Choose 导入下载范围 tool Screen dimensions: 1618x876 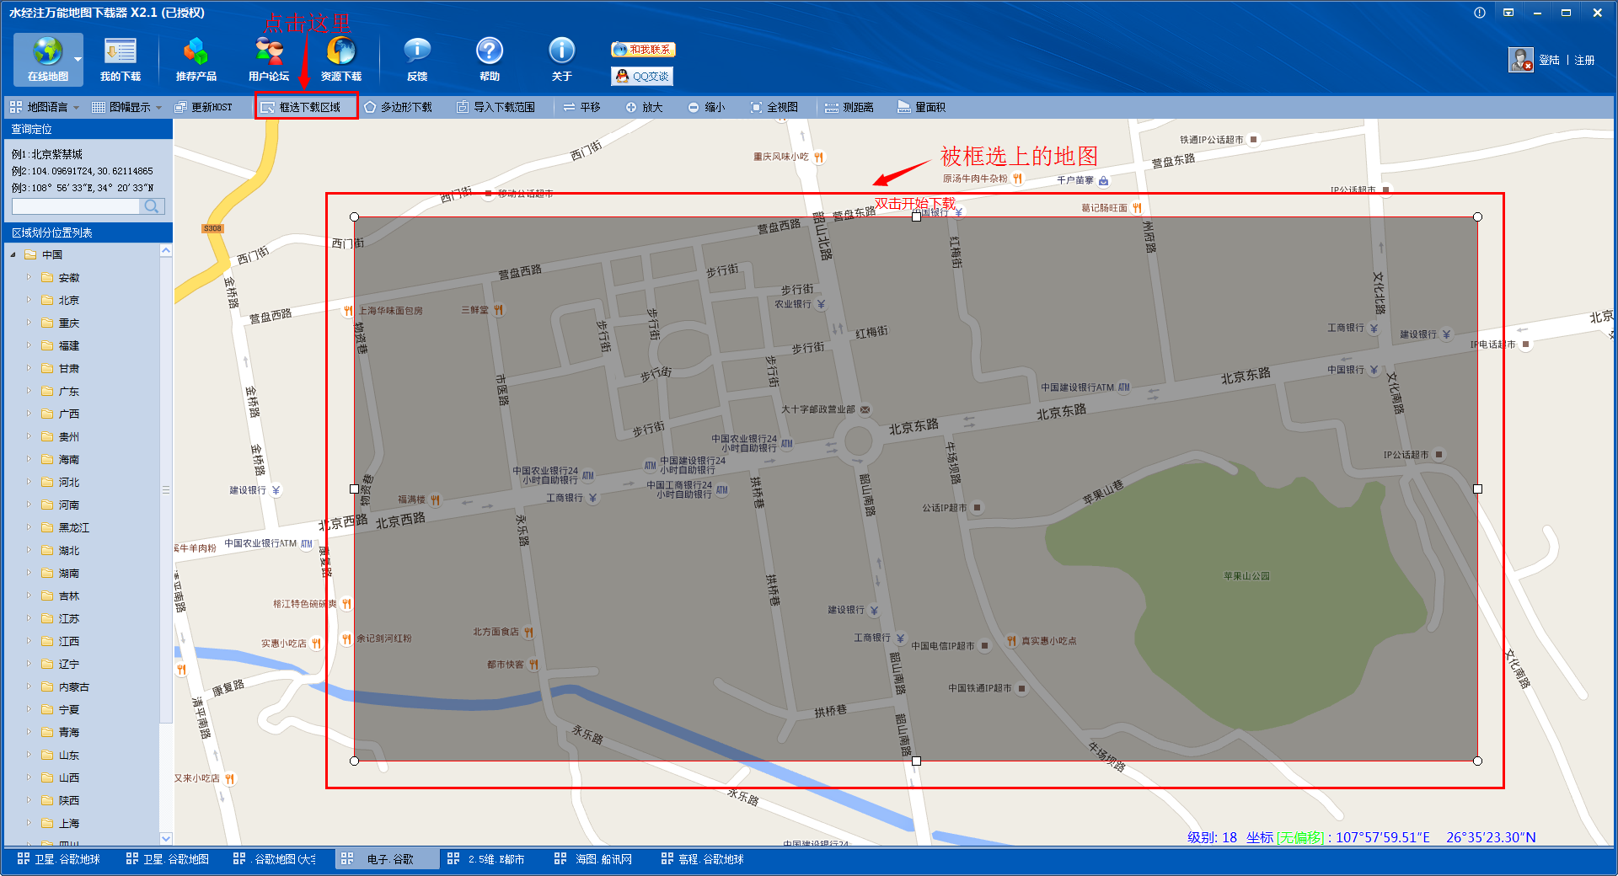pos(496,107)
